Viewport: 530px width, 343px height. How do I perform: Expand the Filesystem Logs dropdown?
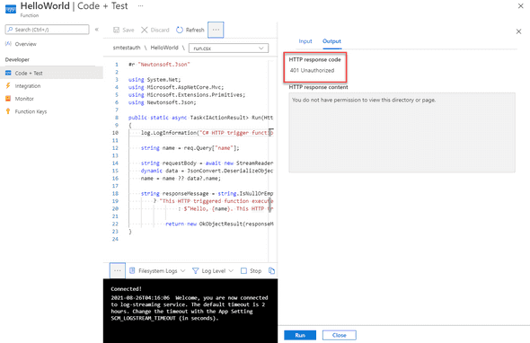tap(183, 270)
